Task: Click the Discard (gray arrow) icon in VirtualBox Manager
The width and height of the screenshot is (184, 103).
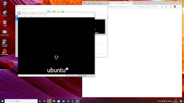Action: [x=58, y=11]
